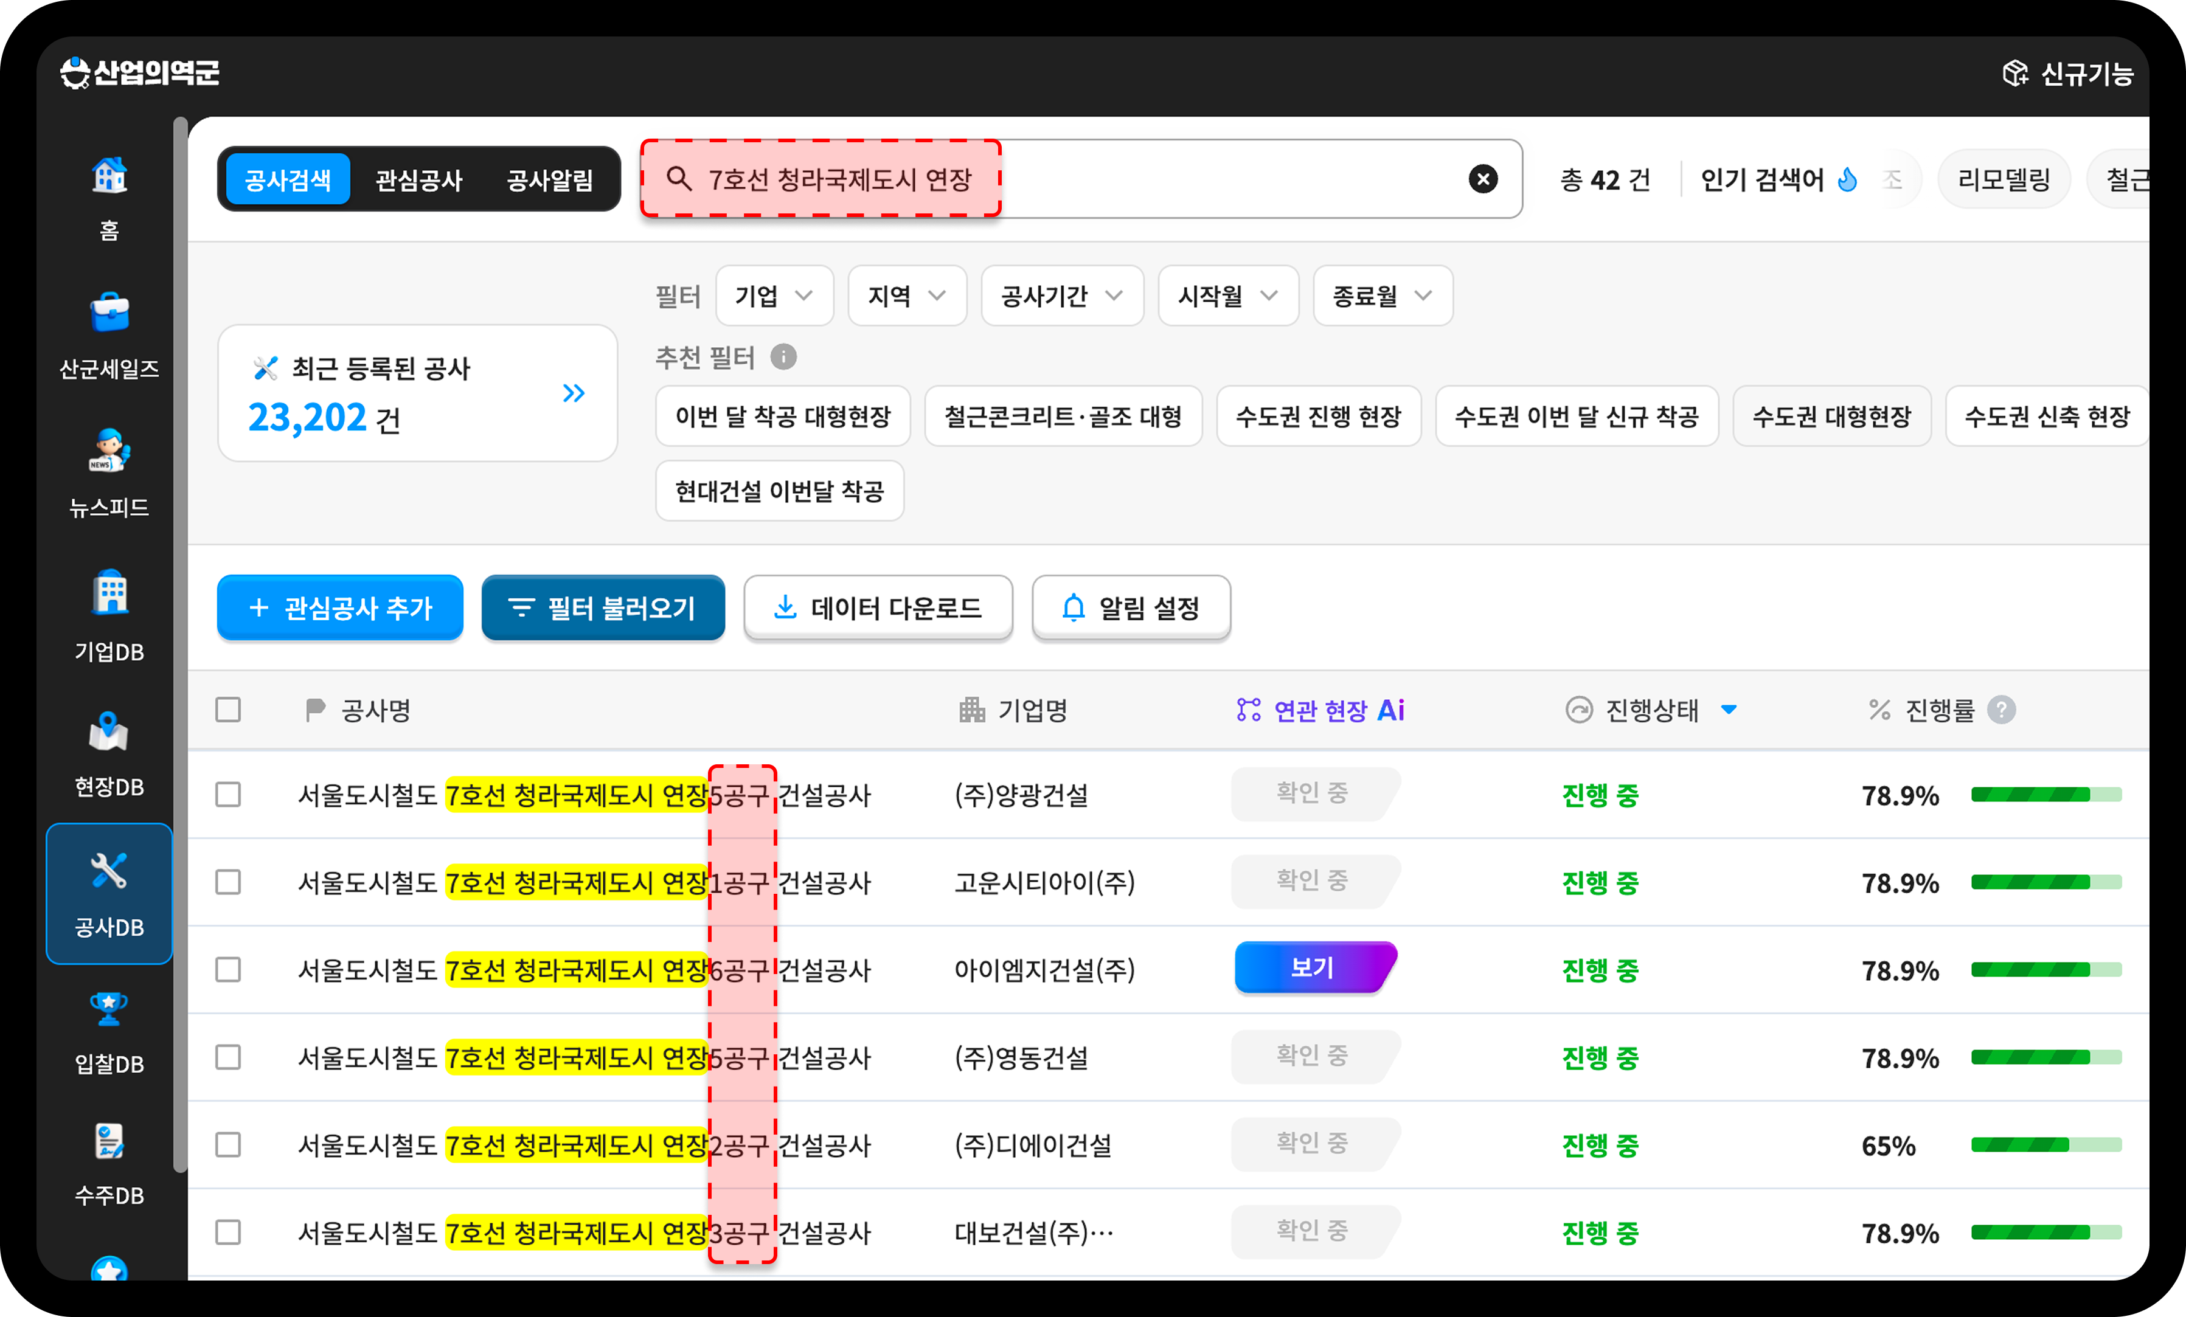Click into the search input field

pos(1081,179)
